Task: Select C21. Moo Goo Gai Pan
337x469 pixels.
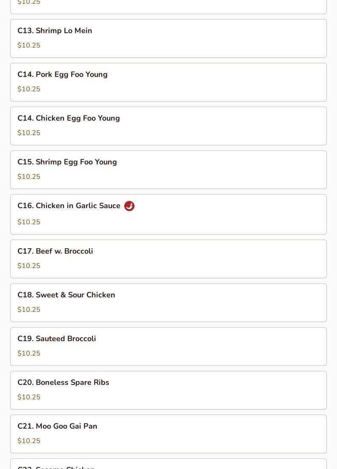Action: tap(168, 434)
